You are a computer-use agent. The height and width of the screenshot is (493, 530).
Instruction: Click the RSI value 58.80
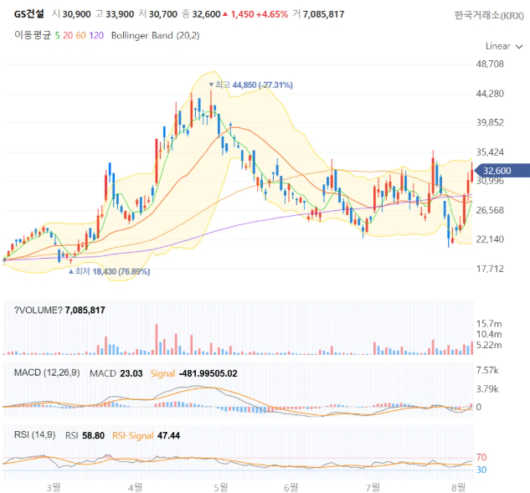coord(93,435)
